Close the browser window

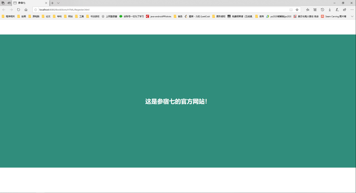351,3
